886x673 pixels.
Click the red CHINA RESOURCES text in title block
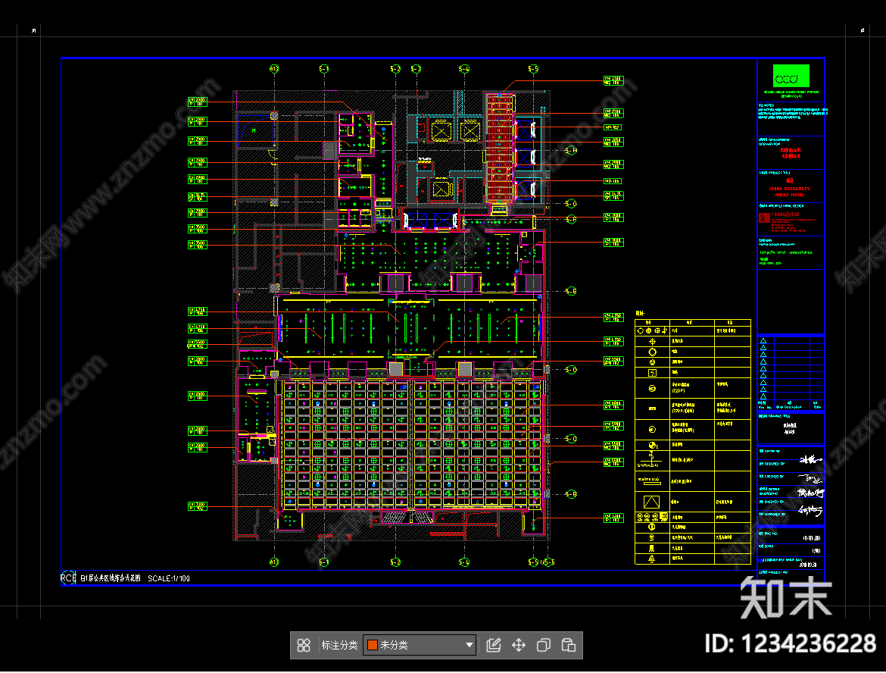[x=789, y=189]
